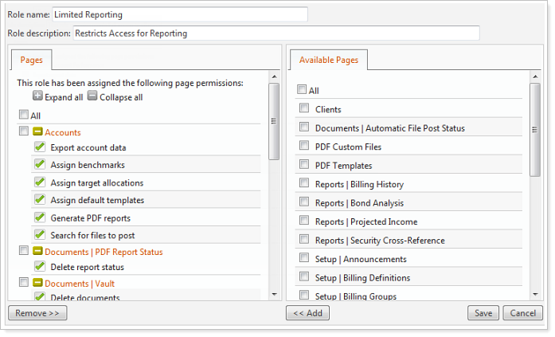
Task: Click green checkmark beside Delete report status
Action: pos(39,267)
